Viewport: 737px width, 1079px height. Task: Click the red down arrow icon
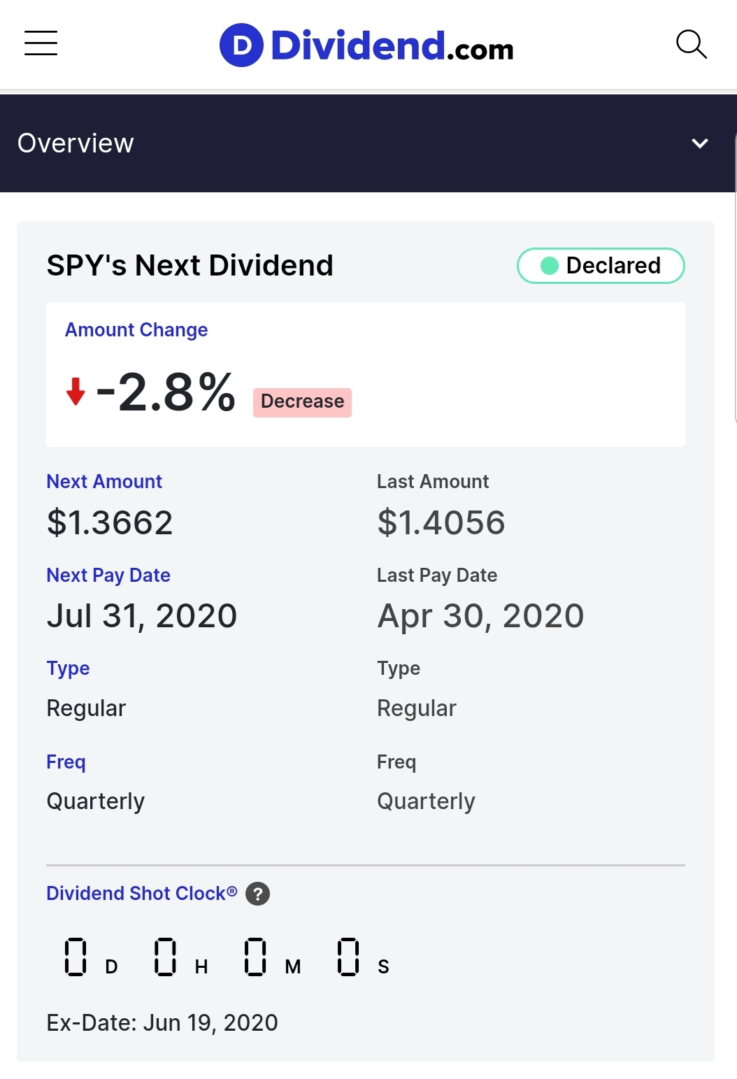tap(76, 392)
